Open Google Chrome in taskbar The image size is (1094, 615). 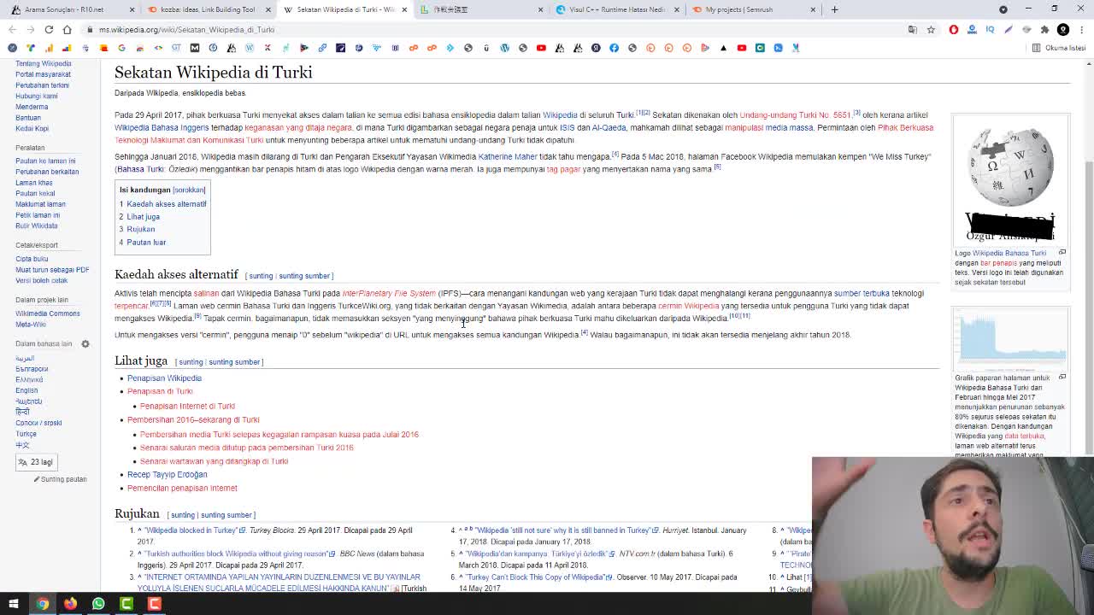tap(42, 604)
